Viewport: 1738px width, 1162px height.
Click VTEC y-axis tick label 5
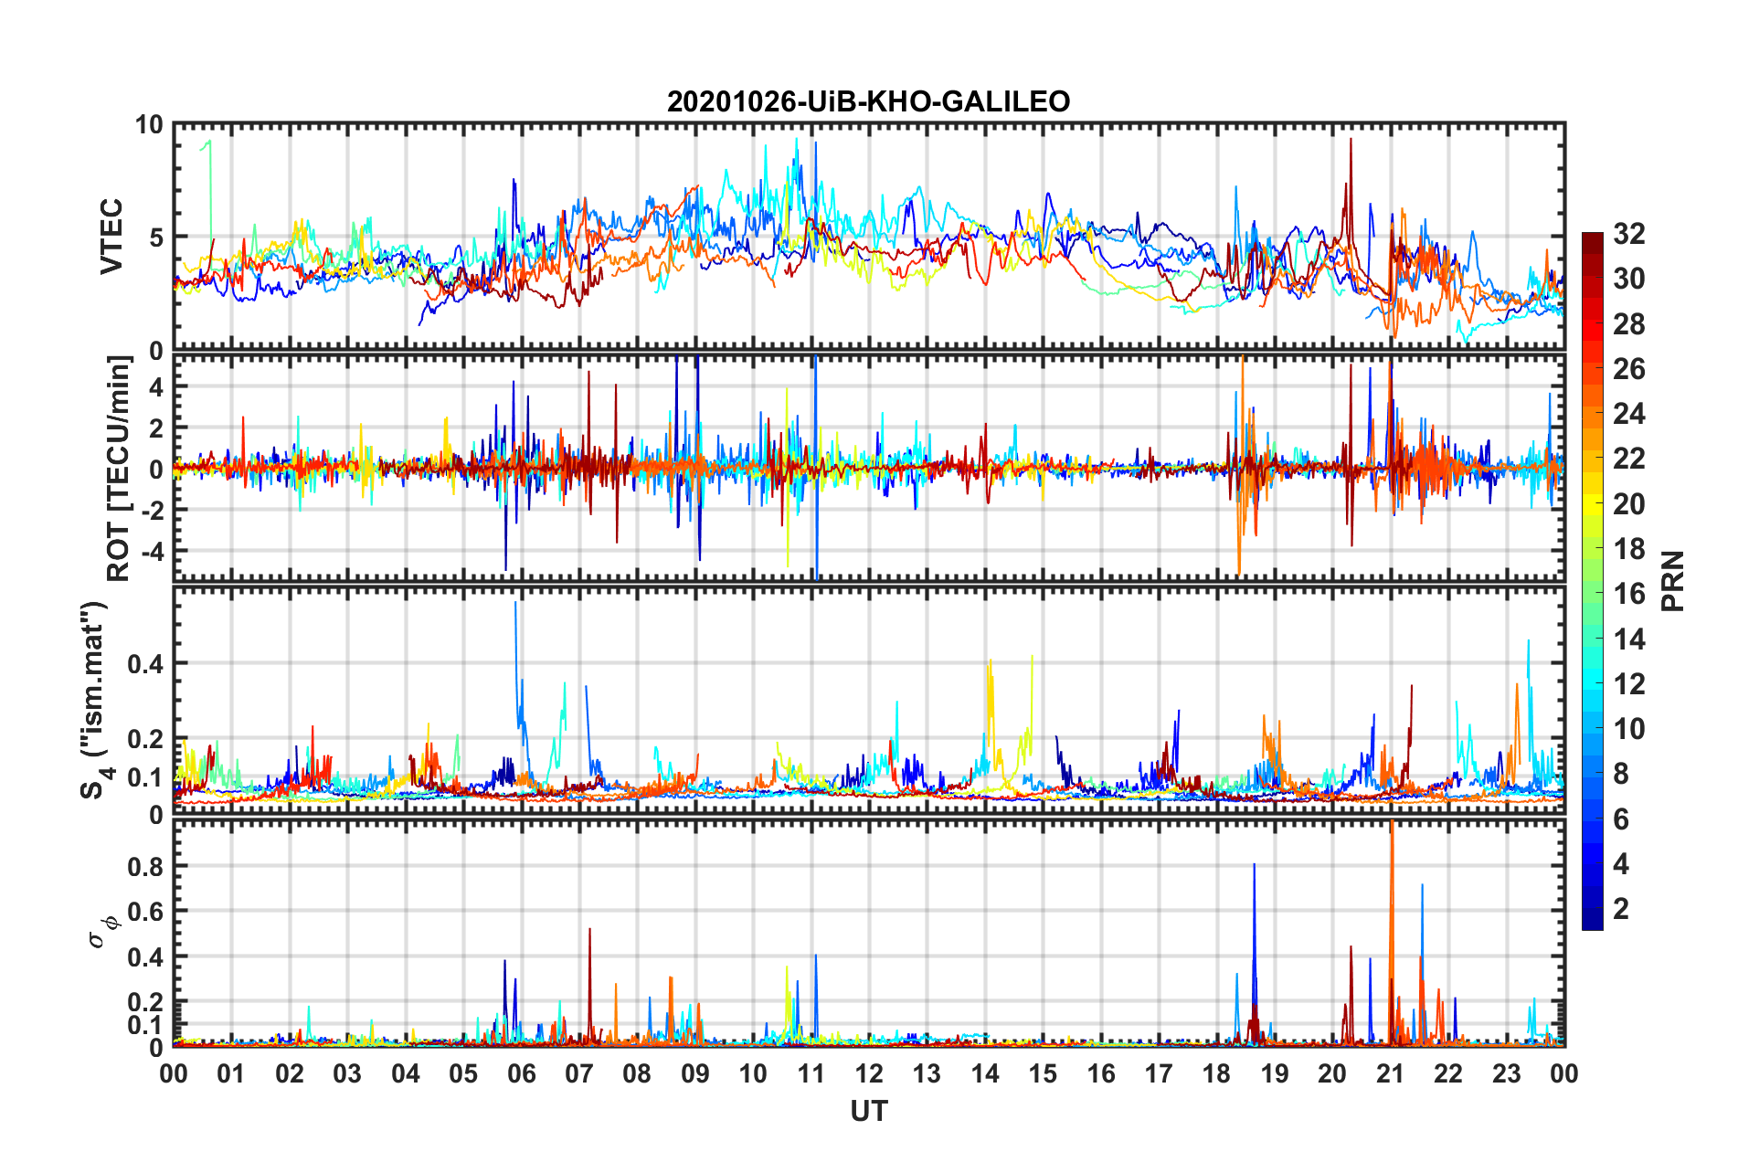(x=156, y=238)
